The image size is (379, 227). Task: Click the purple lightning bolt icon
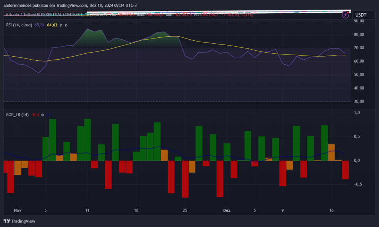[345, 15]
